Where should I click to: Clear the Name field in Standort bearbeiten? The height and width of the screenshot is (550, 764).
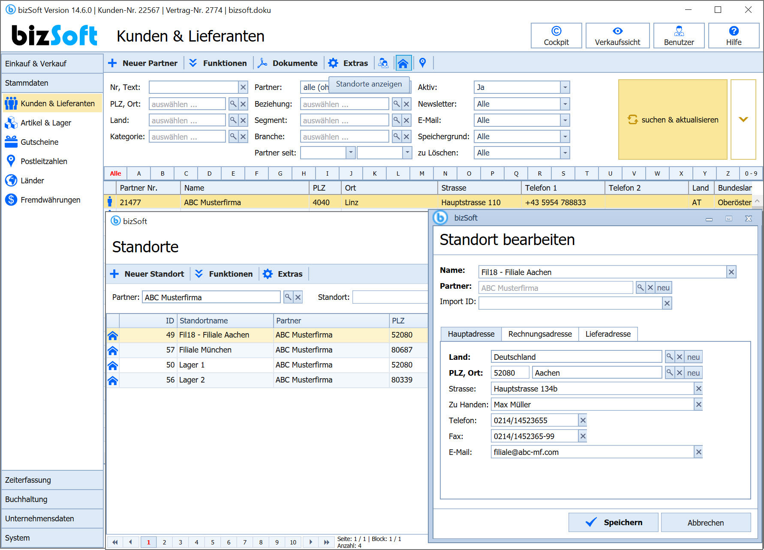[731, 272]
